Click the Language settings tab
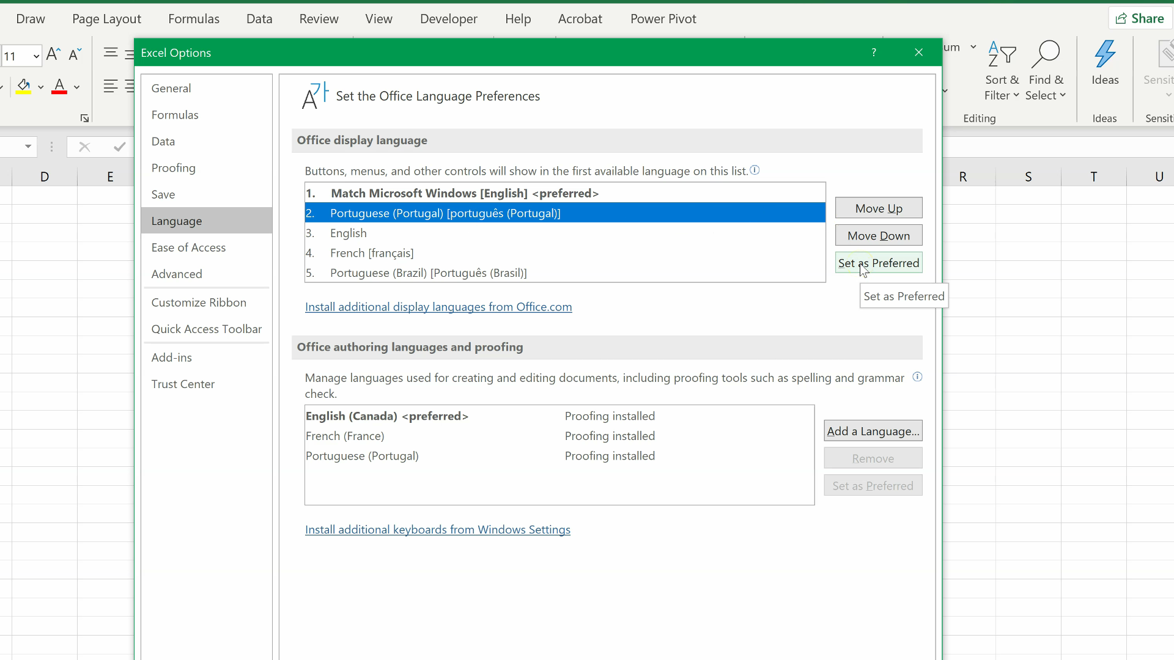Viewport: 1174px width, 660px height. coord(177,220)
